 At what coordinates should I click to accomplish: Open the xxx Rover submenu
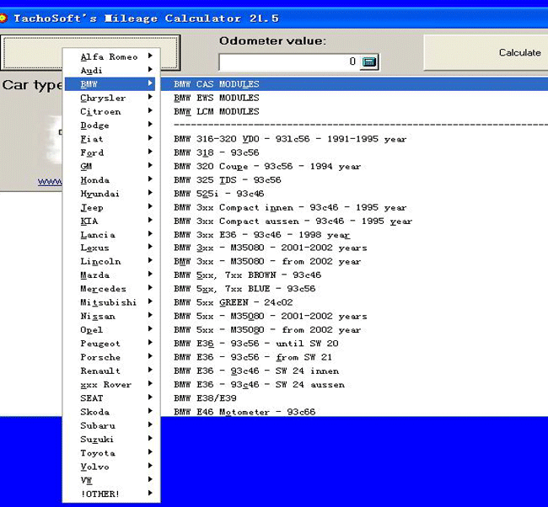110,384
